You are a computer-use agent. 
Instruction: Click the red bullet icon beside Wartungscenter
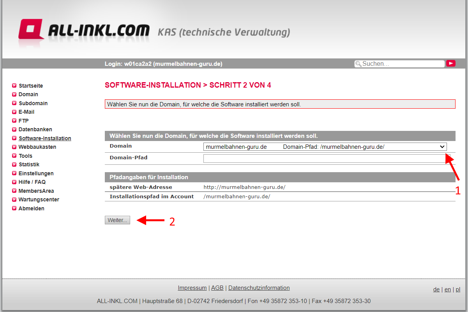click(14, 199)
